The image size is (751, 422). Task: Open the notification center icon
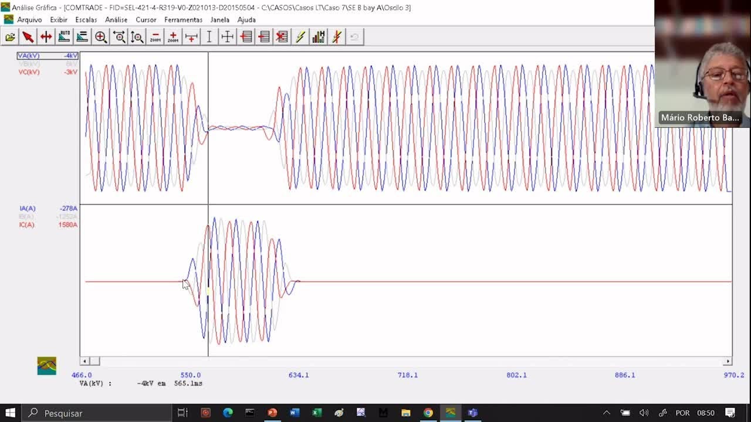coord(730,413)
